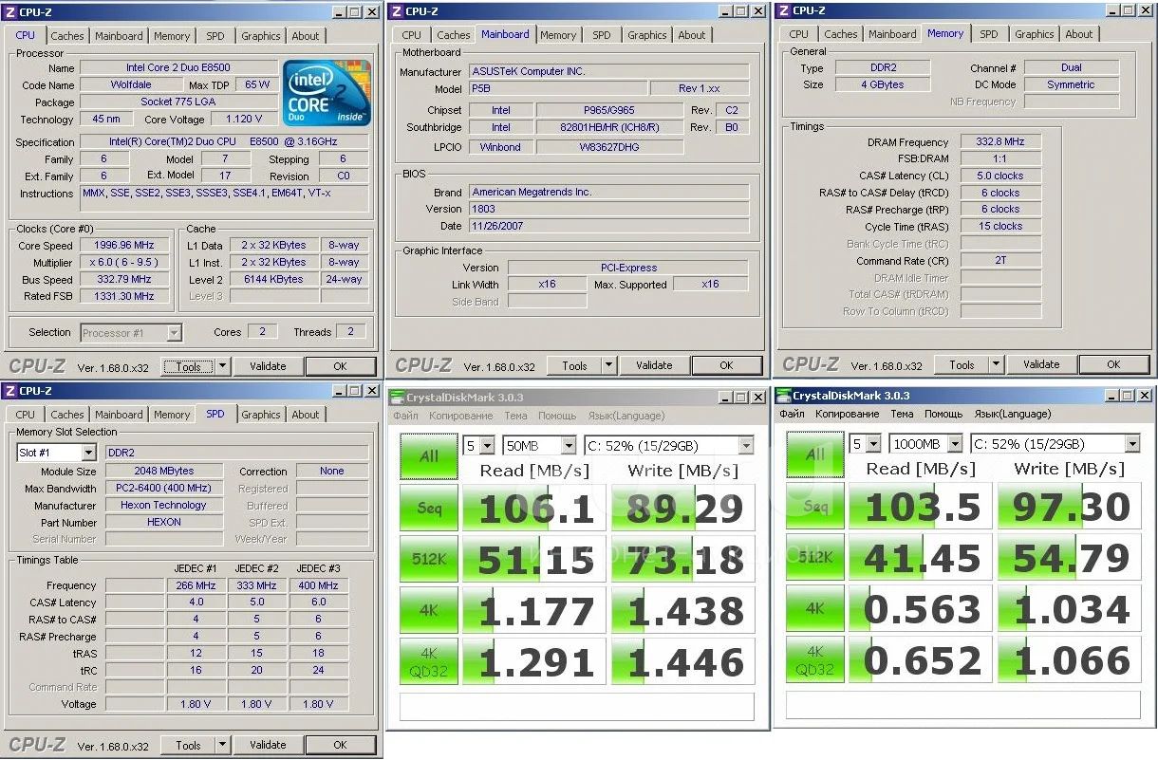Viewport: 1158px width, 760px height.
Task: Click the package value "Socket 775 LGA"
Action: click(177, 102)
